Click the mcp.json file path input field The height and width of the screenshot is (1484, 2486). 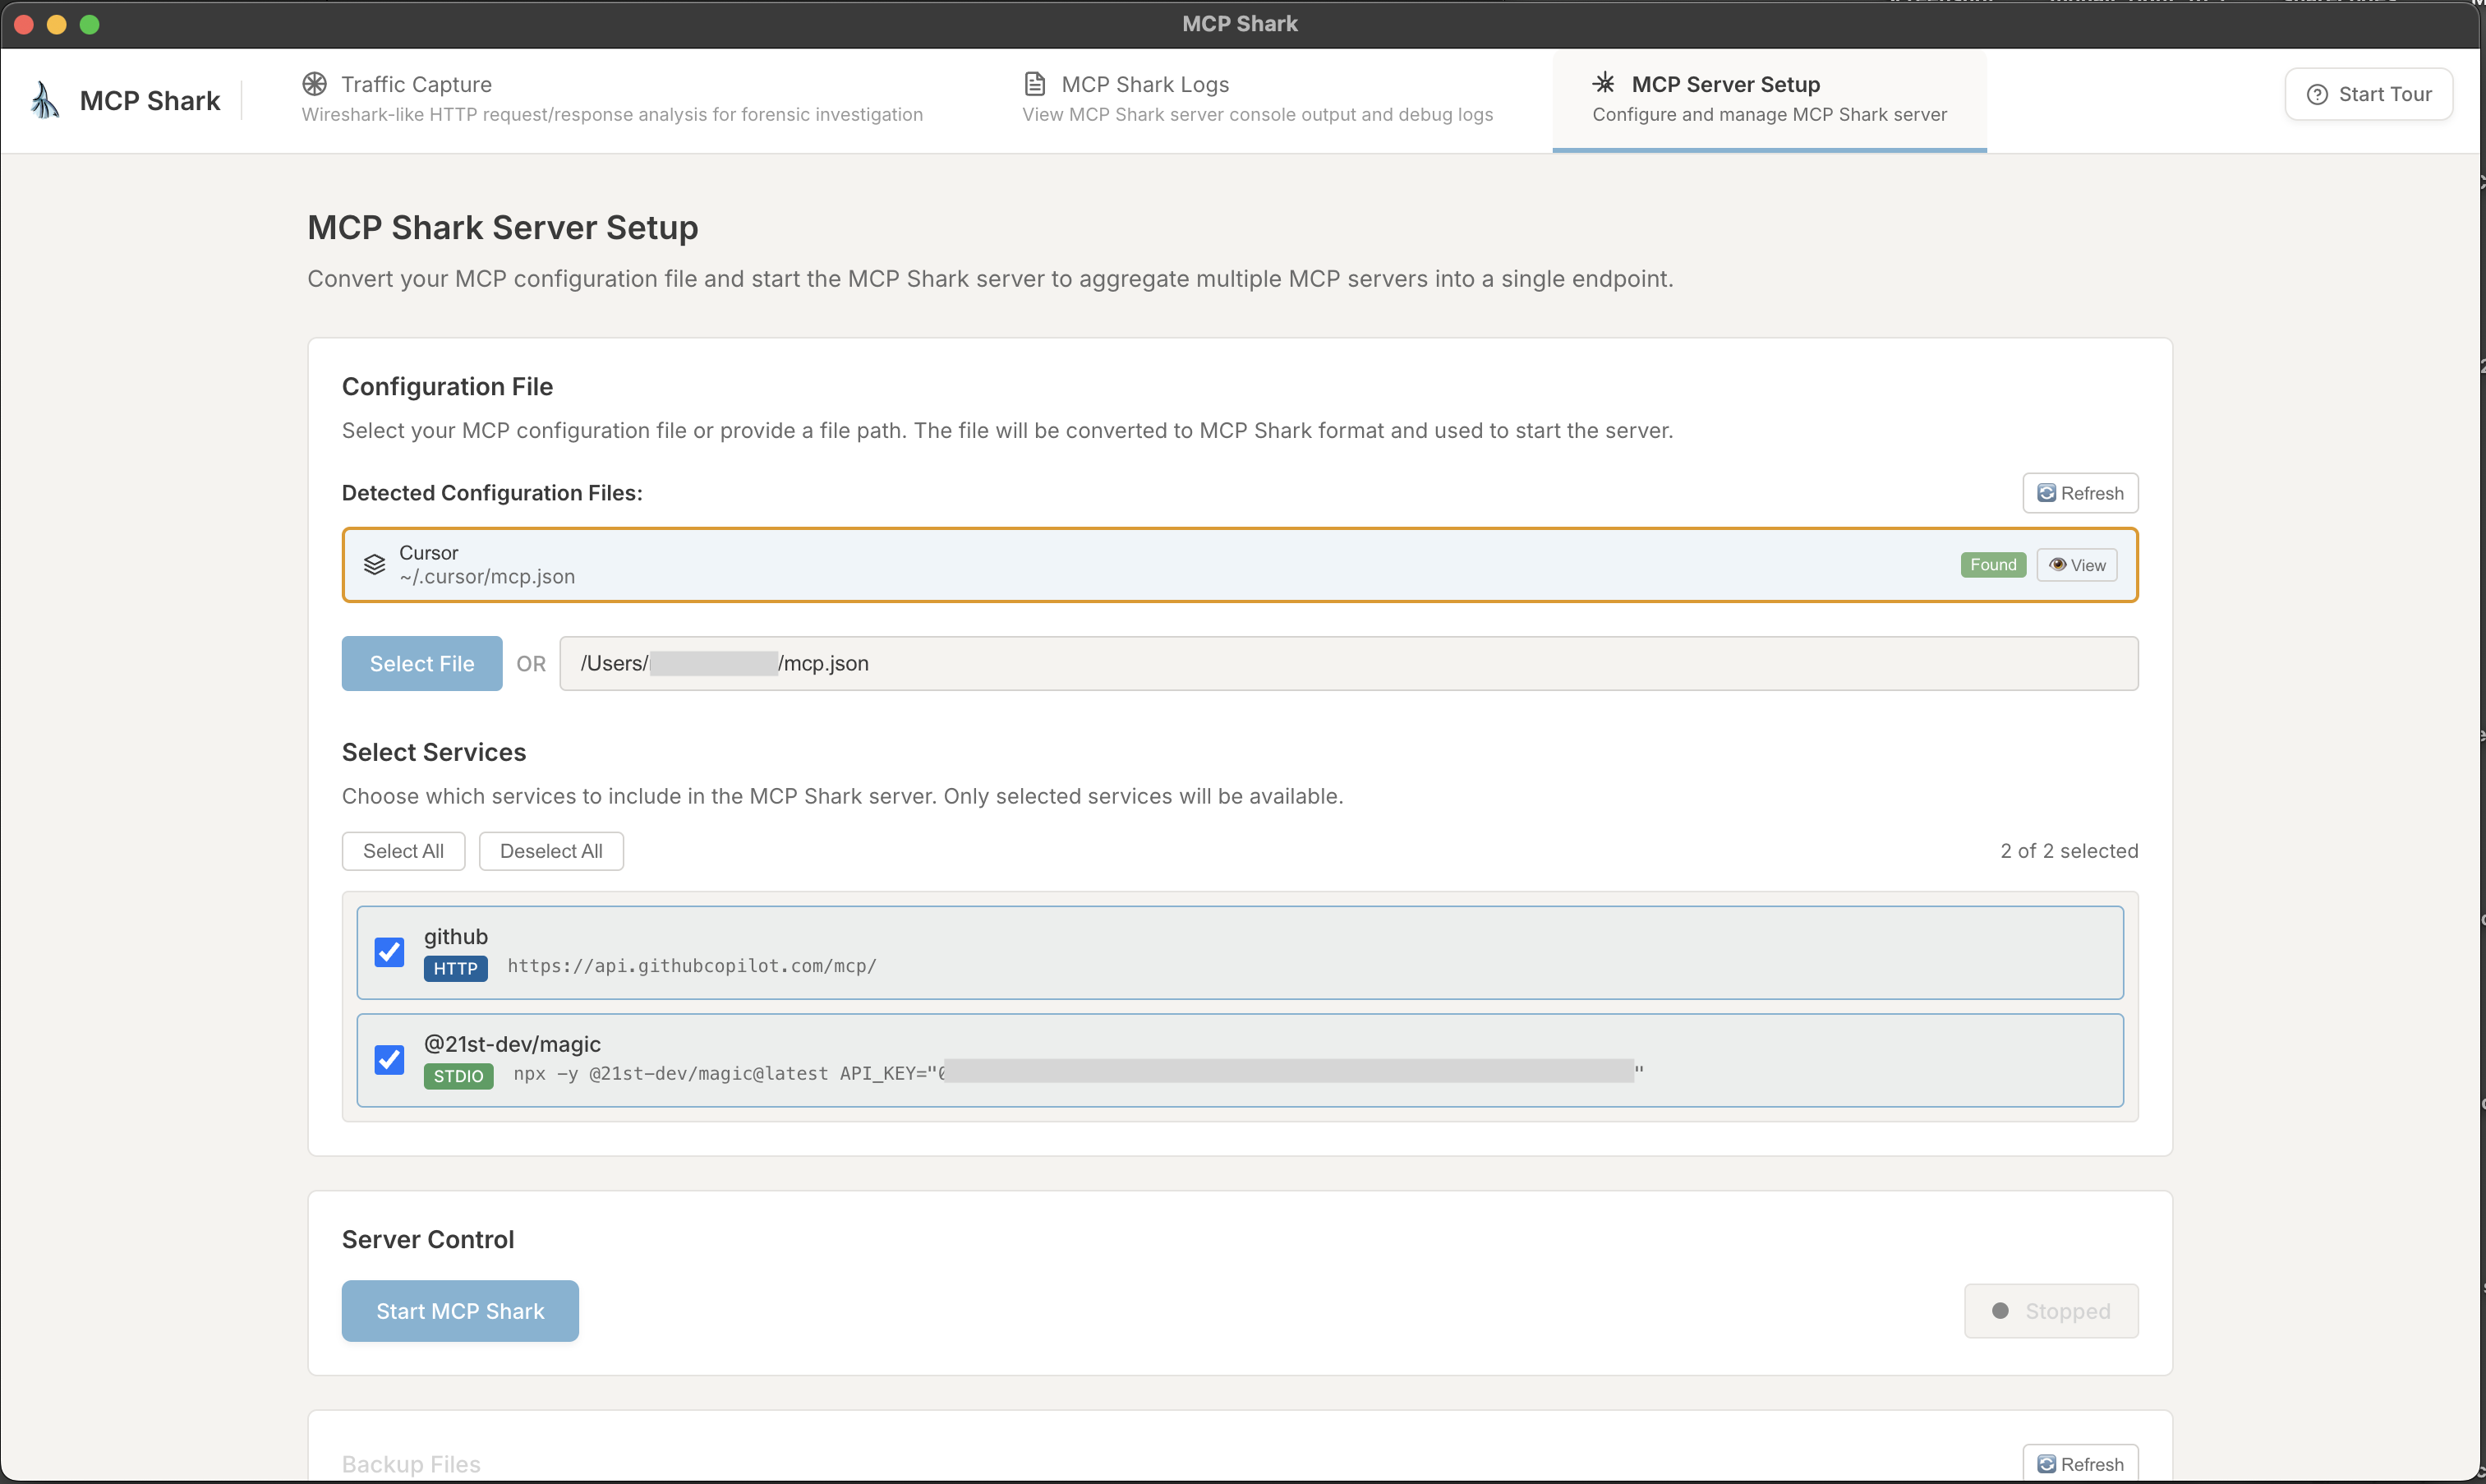(x=1350, y=663)
